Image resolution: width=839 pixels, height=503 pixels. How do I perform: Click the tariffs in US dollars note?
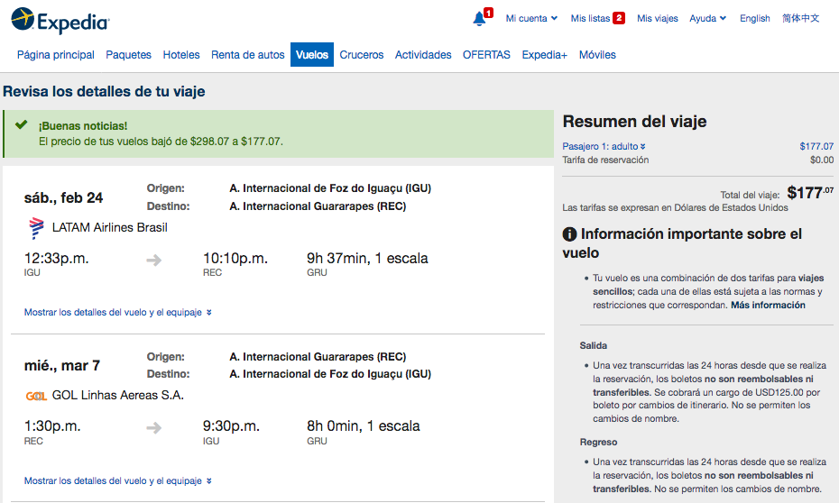(x=676, y=207)
